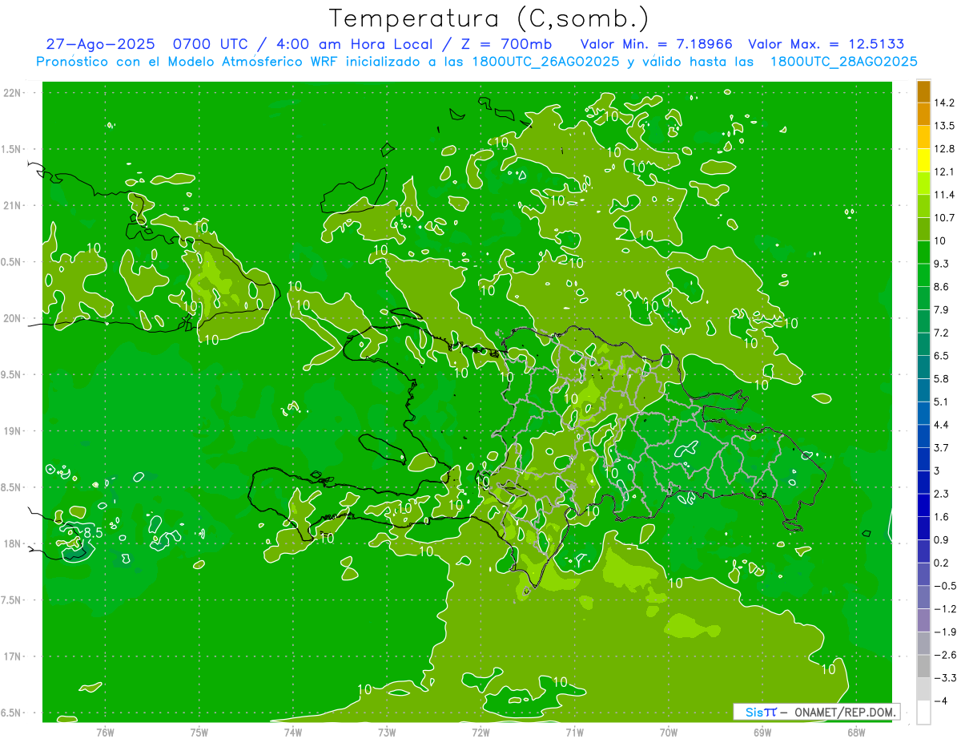Click the '20N' latitude label
Screen dimensions: 961x743
12,318
